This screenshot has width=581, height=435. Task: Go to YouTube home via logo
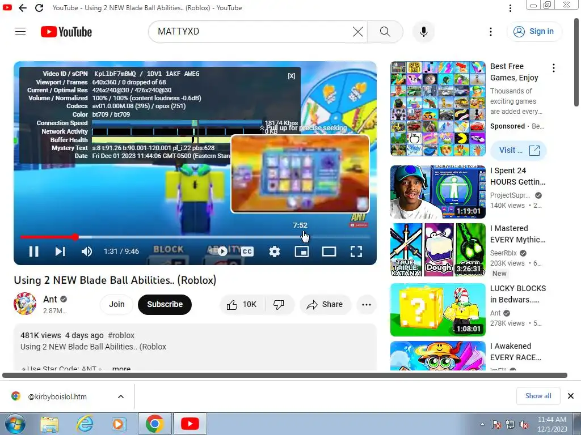coord(66,32)
